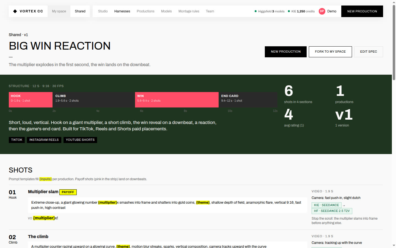
Task: Click the scrollbar down arrow
Action: 394,246
